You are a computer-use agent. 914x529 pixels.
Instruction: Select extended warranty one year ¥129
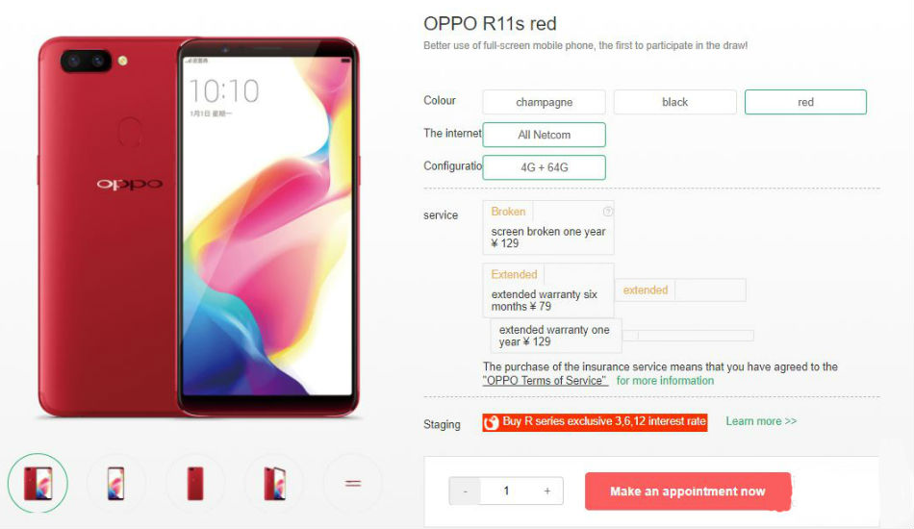[x=556, y=336]
